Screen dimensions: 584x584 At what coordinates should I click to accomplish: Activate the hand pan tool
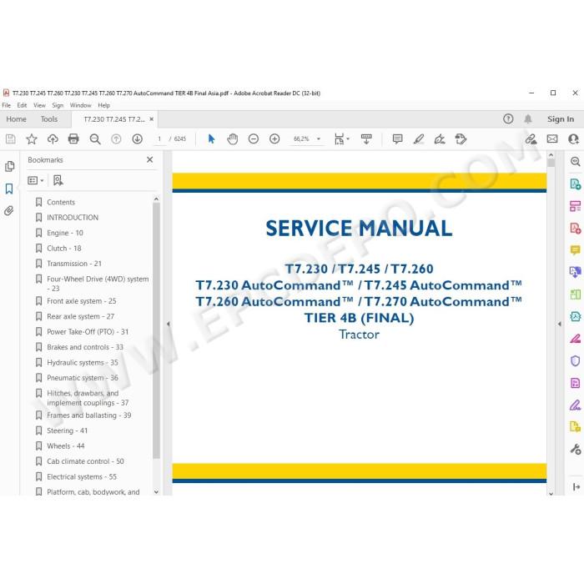(233, 139)
